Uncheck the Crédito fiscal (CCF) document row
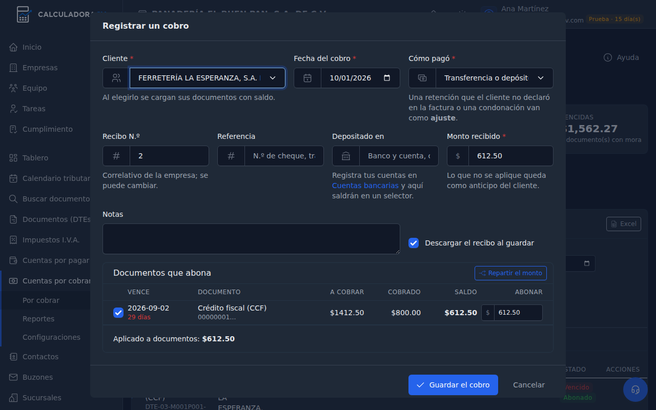 coord(118,313)
